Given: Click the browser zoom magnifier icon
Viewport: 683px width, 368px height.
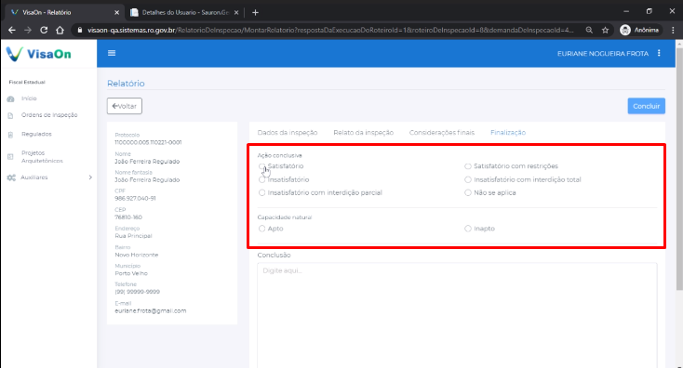Looking at the screenshot, I should (589, 30).
